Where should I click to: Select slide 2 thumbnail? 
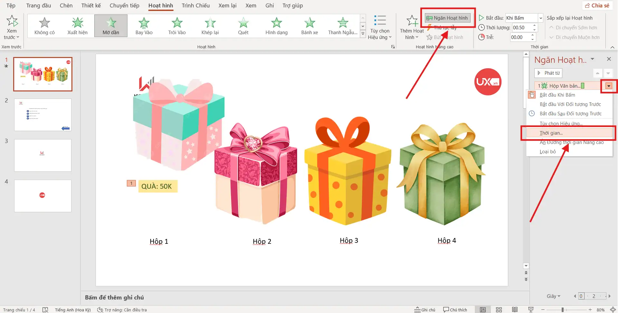[43, 115]
